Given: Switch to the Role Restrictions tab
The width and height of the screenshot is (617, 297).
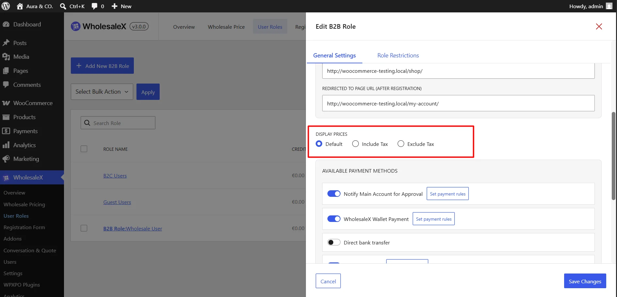Looking at the screenshot, I should [398, 55].
